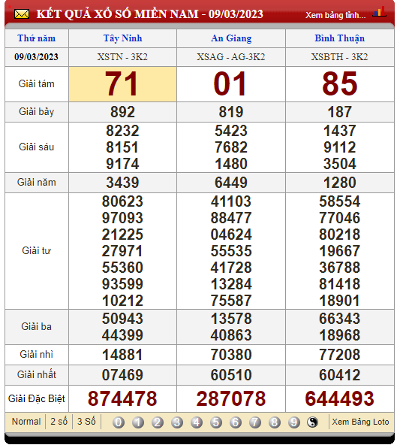Screen dimensions: 400x448
Task: Select digit 5 filter ball
Action: click(x=216, y=422)
